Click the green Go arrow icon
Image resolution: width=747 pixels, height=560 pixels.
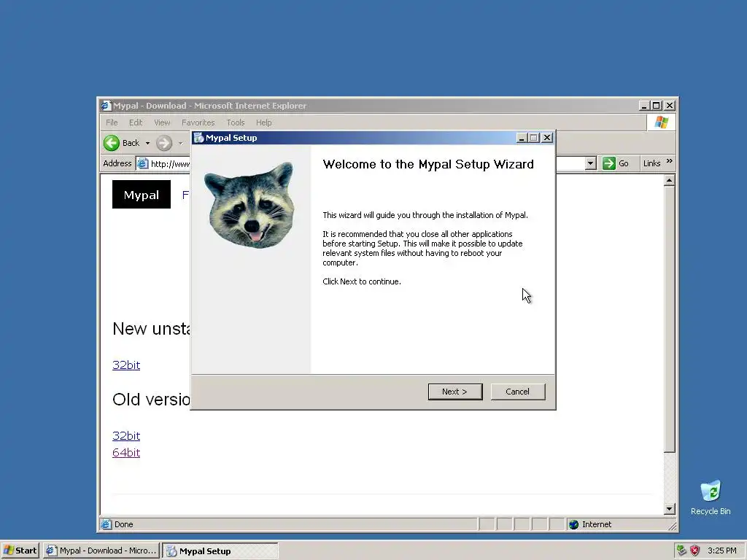tap(609, 163)
